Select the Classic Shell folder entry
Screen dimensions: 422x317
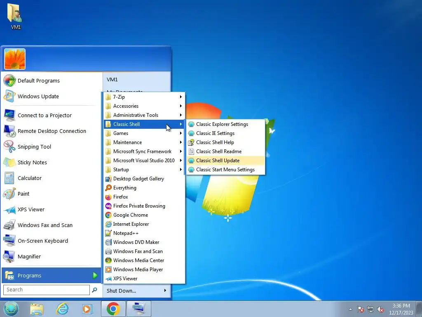pyautogui.click(x=144, y=124)
